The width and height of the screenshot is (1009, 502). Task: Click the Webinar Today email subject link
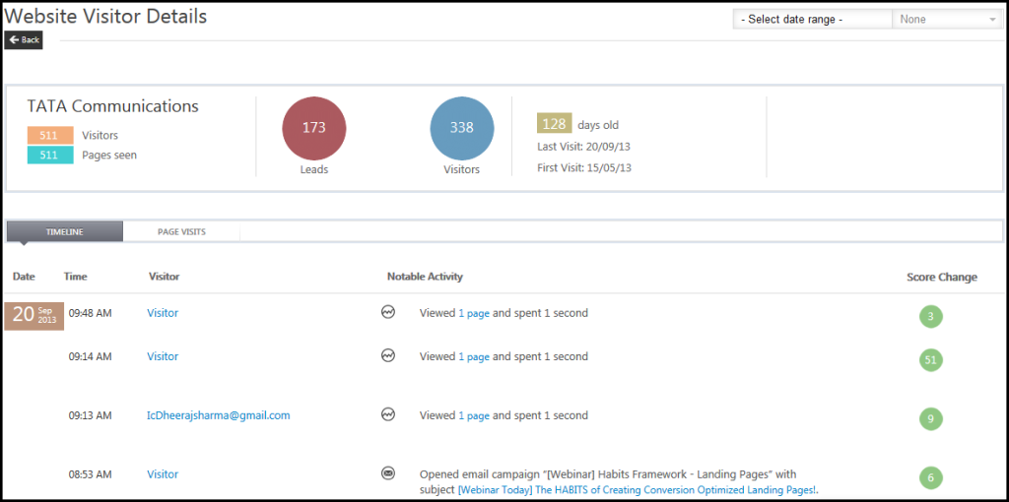click(638, 490)
